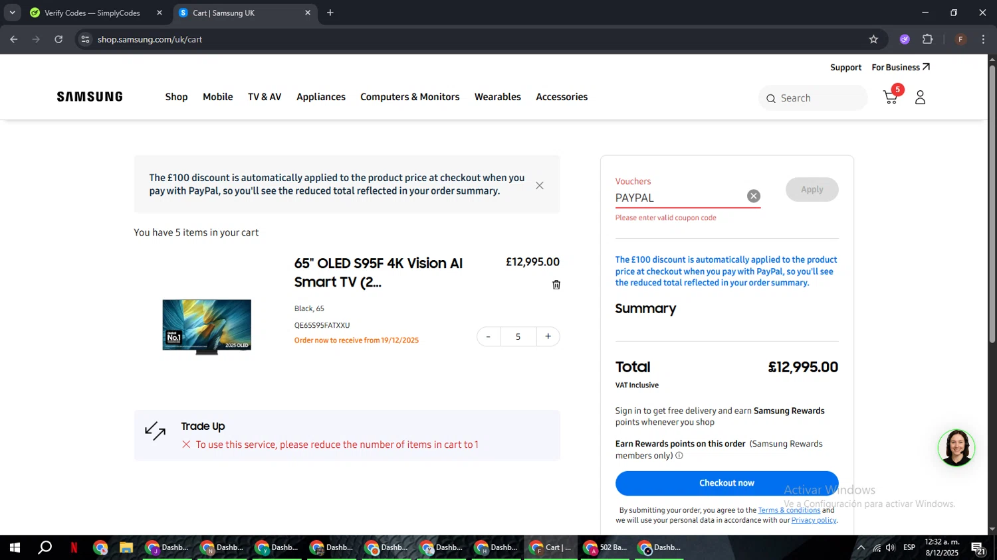The width and height of the screenshot is (997, 560).
Task: Decrease TV quantity with minus button
Action: (x=489, y=336)
